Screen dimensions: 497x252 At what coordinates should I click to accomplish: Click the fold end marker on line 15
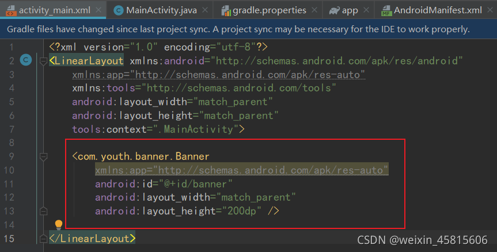coord(43,238)
